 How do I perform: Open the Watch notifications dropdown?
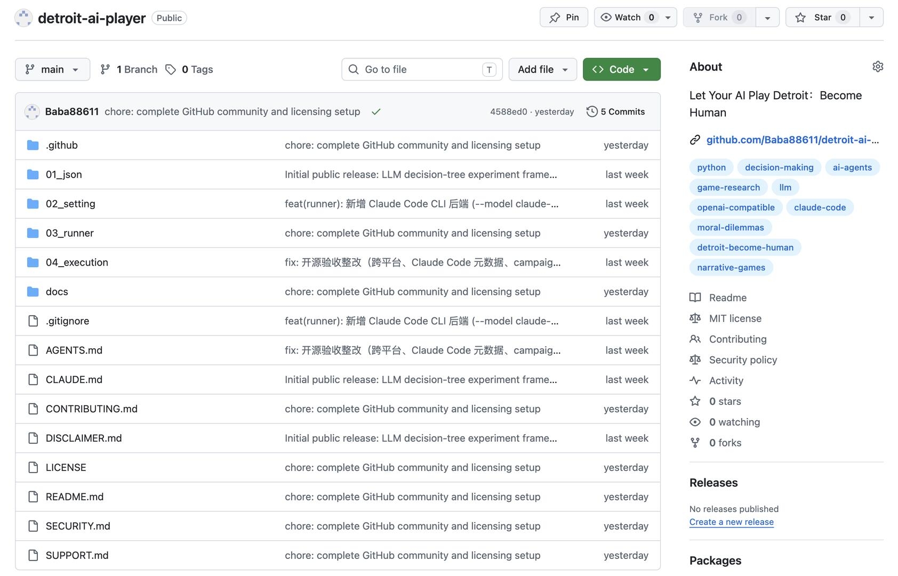(x=636, y=18)
